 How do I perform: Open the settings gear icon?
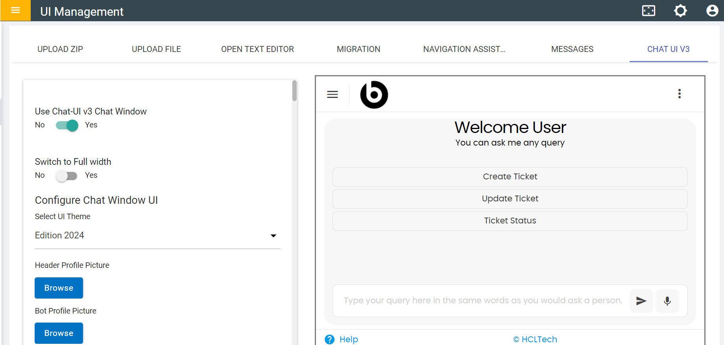tap(680, 11)
